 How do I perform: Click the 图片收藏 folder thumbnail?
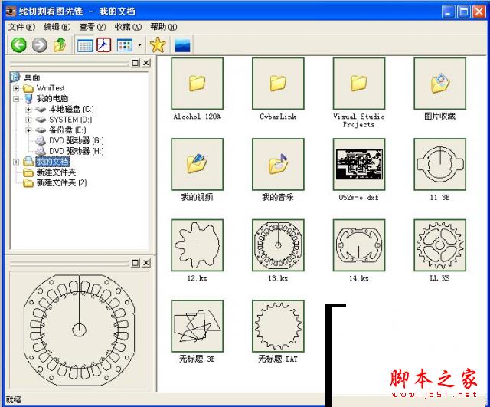pyautogui.click(x=440, y=84)
